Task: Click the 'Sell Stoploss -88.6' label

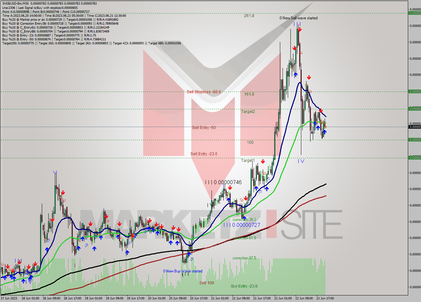Action: (204, 92)
